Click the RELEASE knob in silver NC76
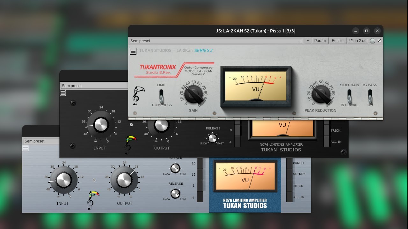The width and height of the screenshot is (408, 229). [175, 193]
